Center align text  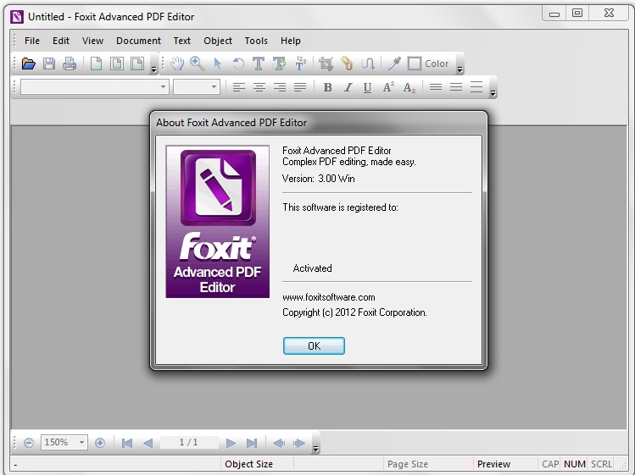(x=259, y=87)
